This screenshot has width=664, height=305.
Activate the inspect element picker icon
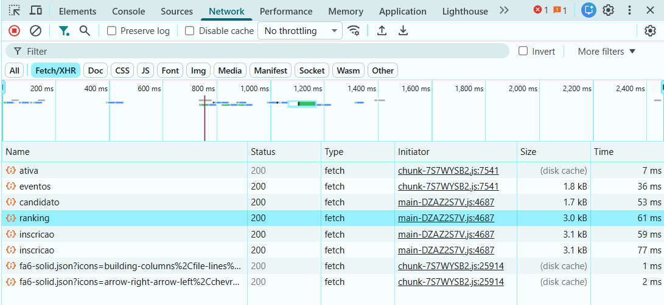15,10
